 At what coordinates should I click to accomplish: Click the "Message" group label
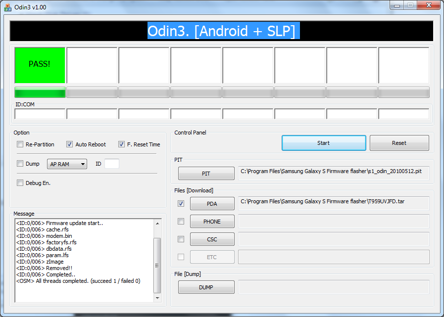click(24, 214)
